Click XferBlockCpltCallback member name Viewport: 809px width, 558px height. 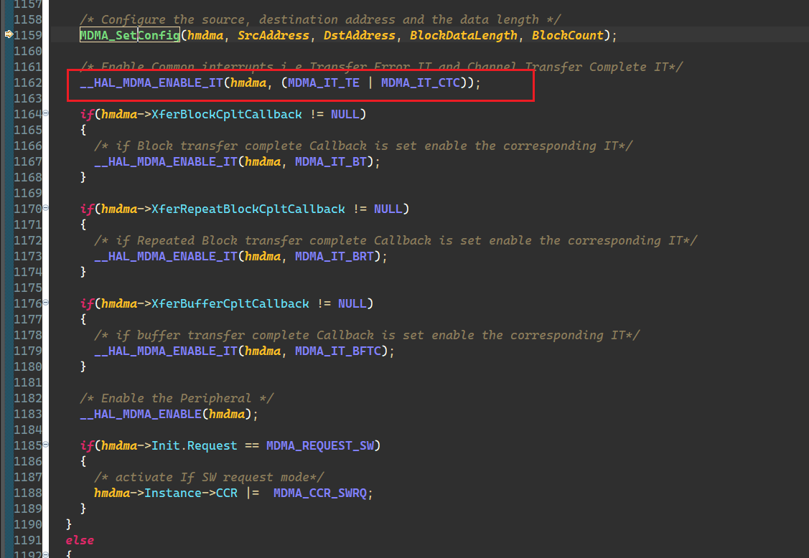(x=227, y=114)
